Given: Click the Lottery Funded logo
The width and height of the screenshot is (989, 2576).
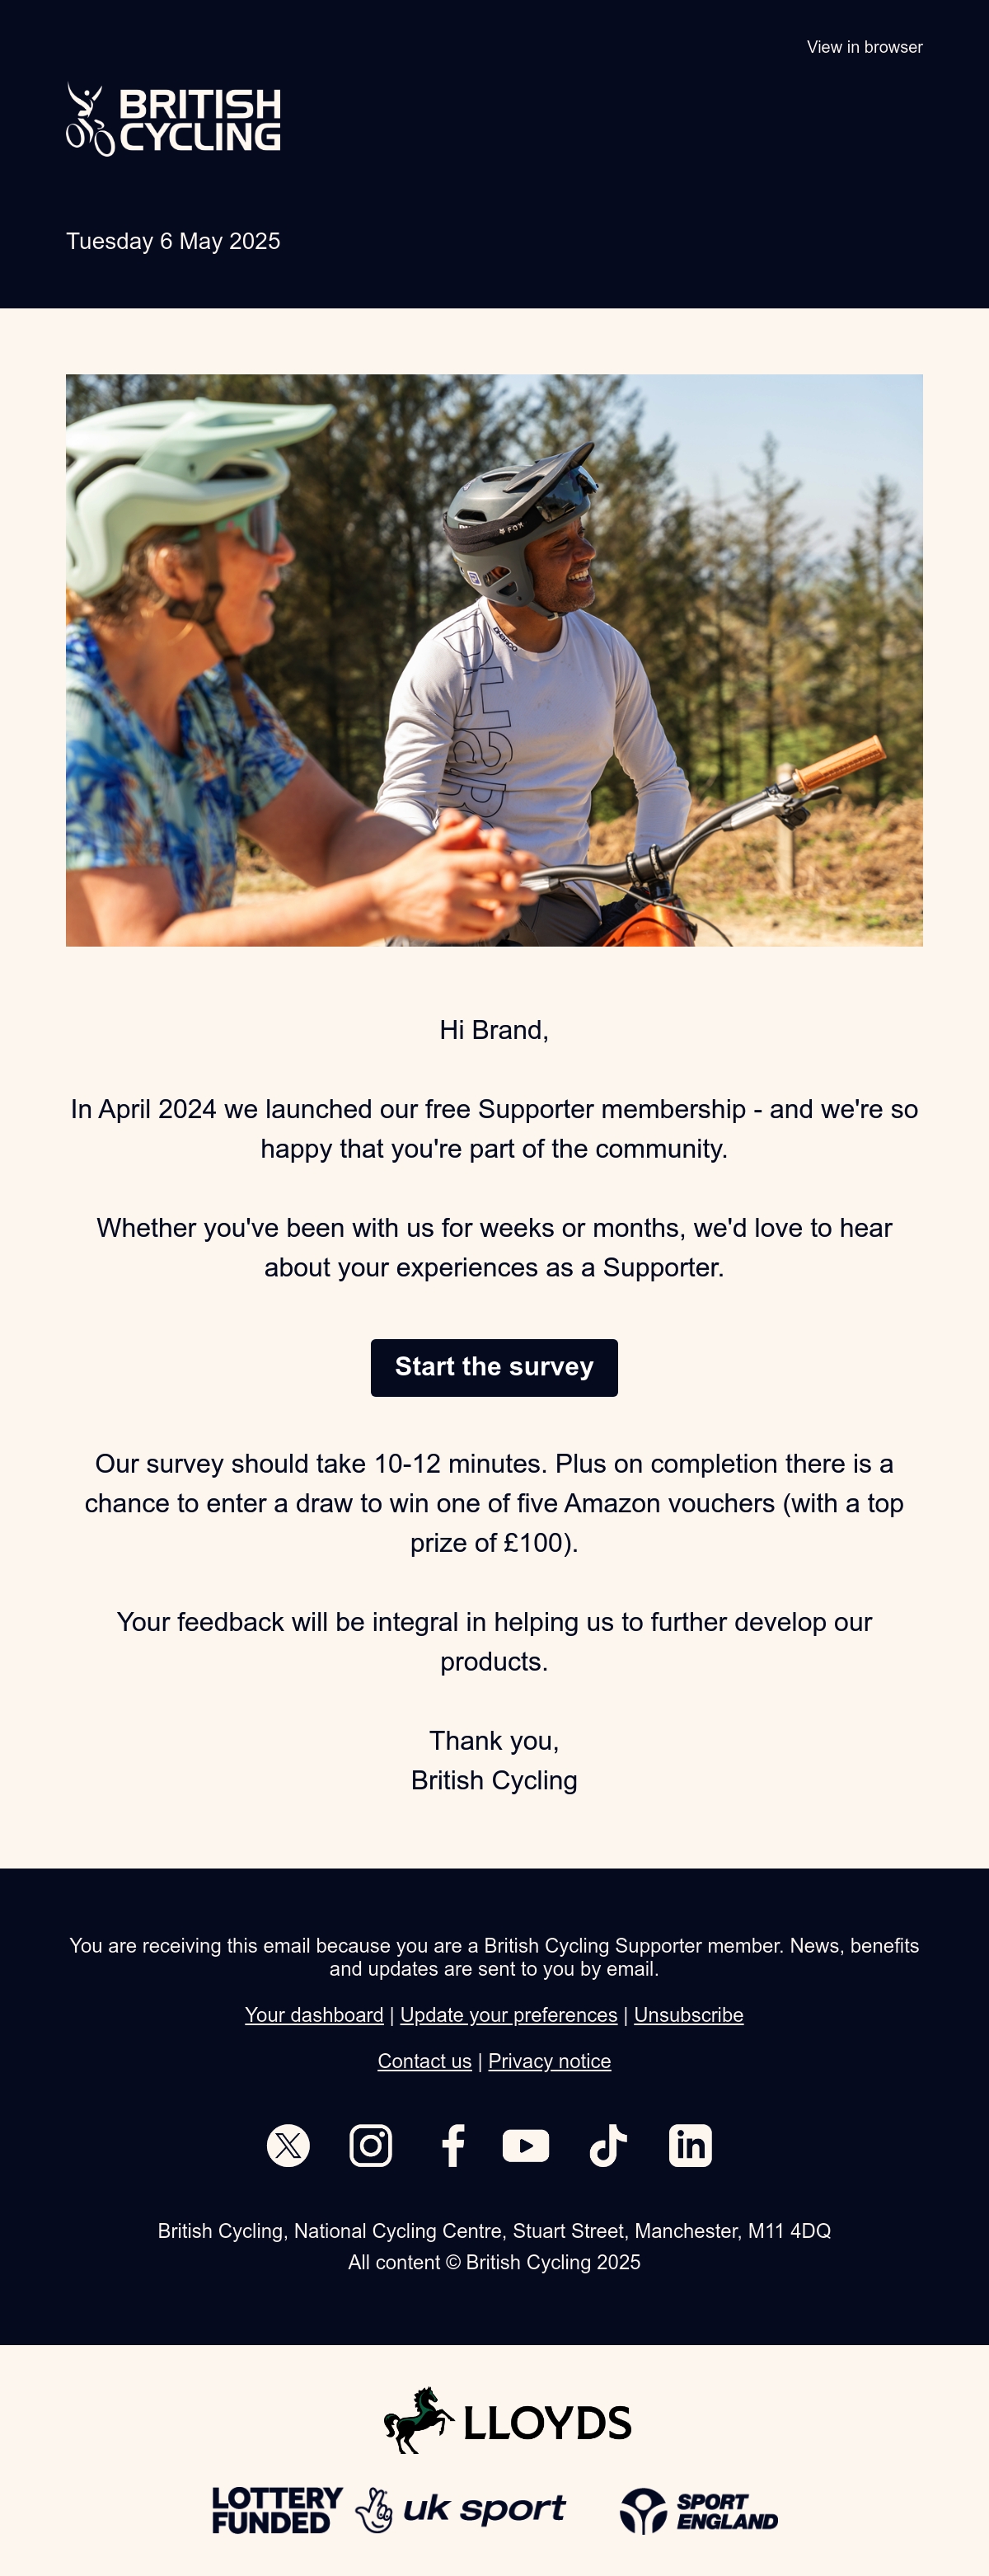Looking at the screenshot, I should (x=277, y=2510).
